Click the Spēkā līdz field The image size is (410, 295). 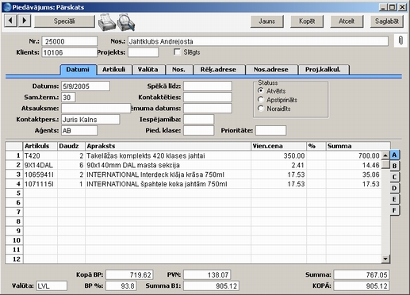click(x=208, y=86)
